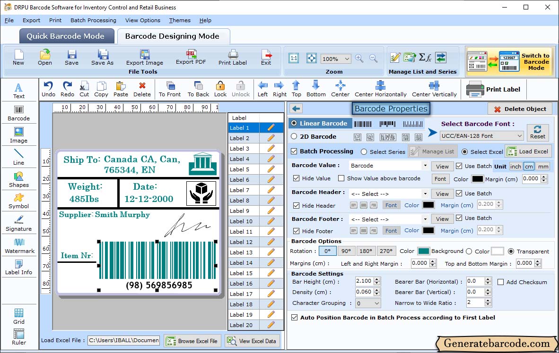Create a New label file
Image resolution: width=559 pixels, height=353 pixels.
point(18,58)
